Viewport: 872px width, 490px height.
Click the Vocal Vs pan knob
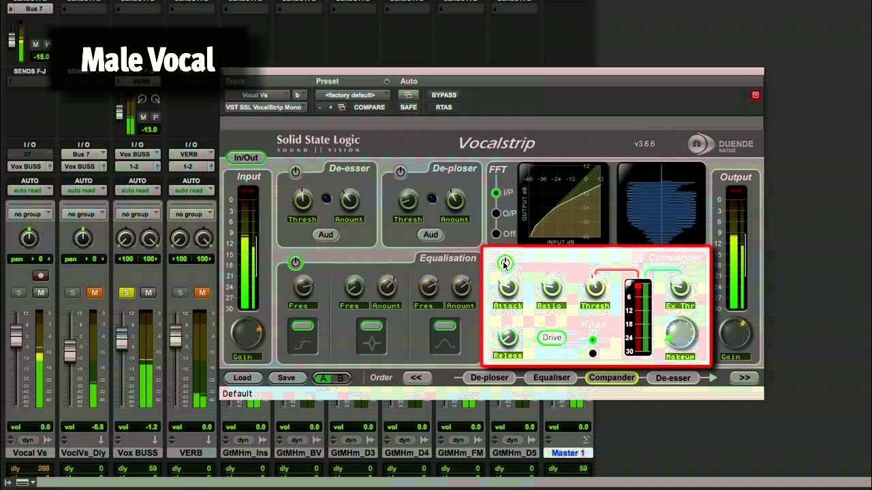[29, 238]
